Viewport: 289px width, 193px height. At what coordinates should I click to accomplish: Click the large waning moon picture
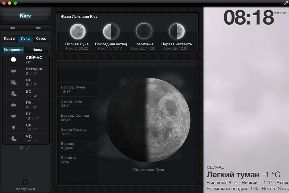(148, 120)
